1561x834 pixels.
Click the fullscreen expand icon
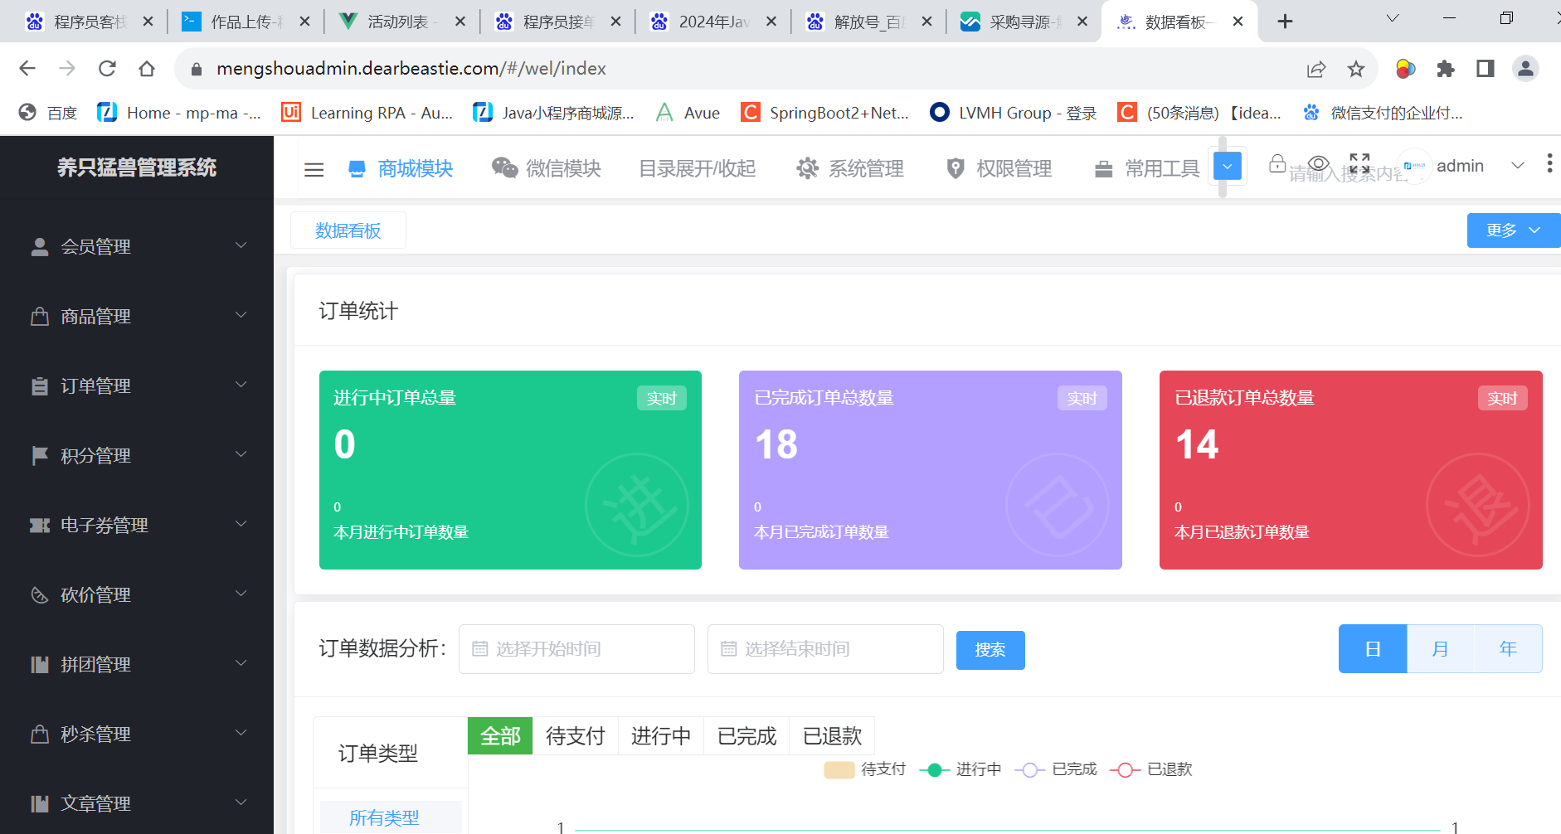pyautogui.click(x=1359, y=163)
